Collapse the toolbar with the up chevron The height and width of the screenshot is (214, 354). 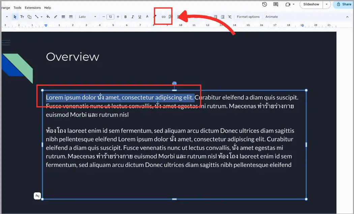[347, 17]
